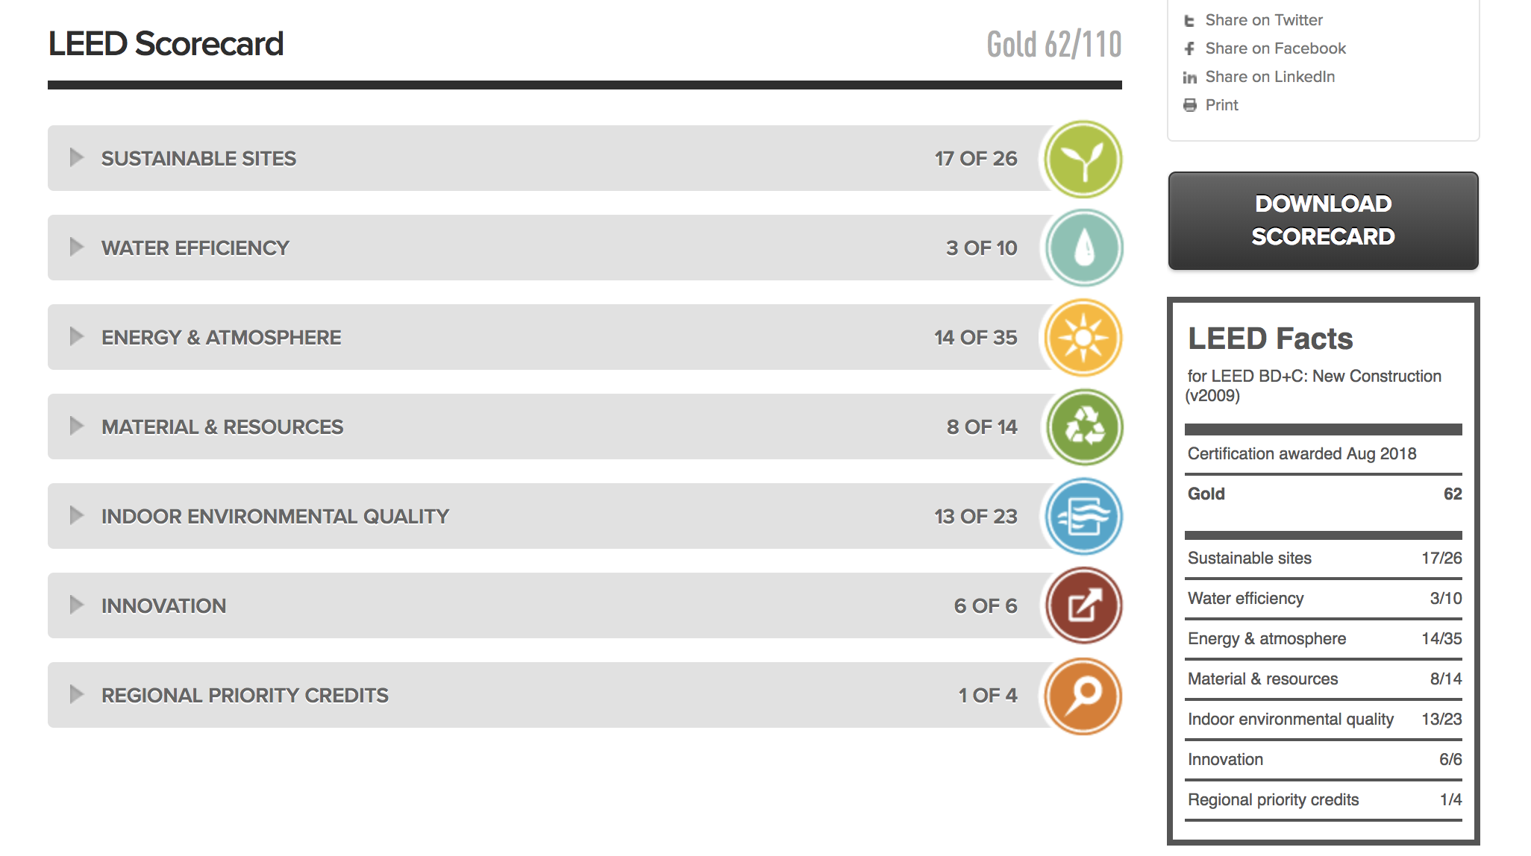Share on Facebook link
The height and width of the screenshot is (856, 1531).
tap(1275, 48)
